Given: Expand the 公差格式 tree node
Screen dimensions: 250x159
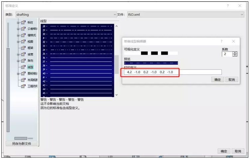Looking at the screenshot, I should point(18,29).
